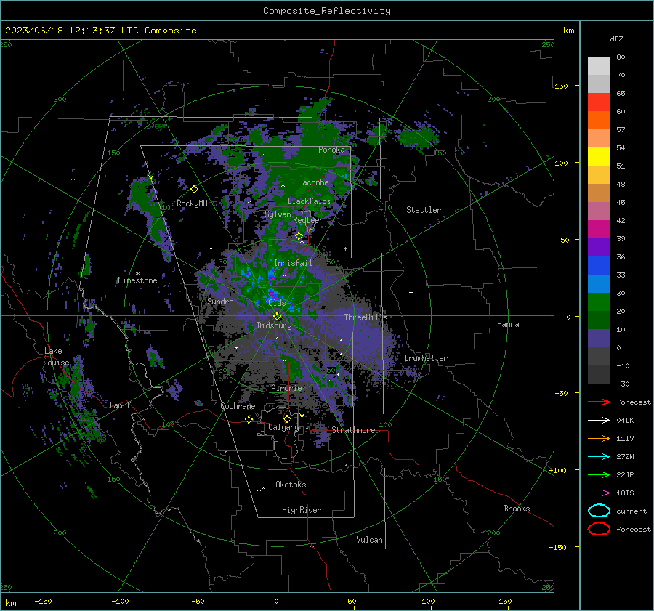Image resolution: width=654 pixels, height=611 pixels.
Task: Click the green 30 dBZ color swatch
Action: [x=599, y=302]
